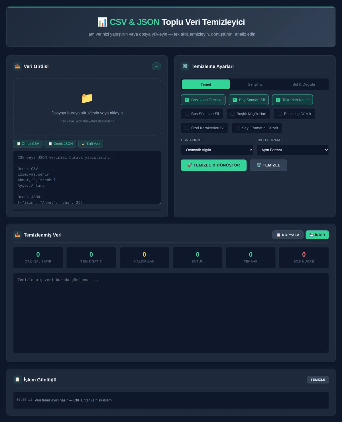Click the bar chart logo icon in header

pyautogui.click(x=103, y=22)
